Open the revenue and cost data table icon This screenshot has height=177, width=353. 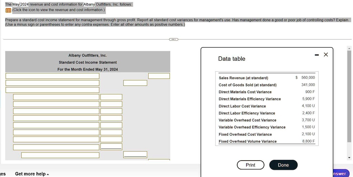(x=8, y=10)
